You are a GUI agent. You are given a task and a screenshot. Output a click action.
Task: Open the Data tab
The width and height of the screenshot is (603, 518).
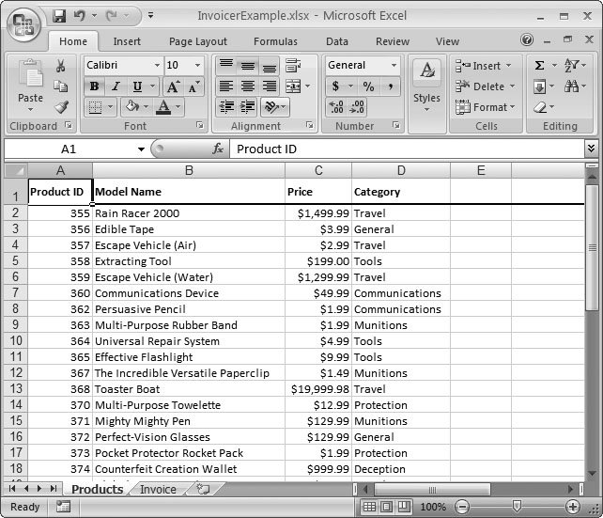pyautogui.click(x=337, y=41)
